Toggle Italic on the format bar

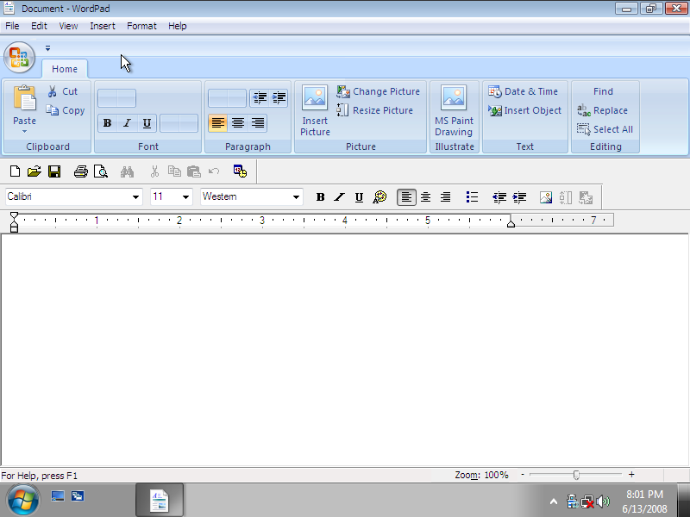click(339, 197)
